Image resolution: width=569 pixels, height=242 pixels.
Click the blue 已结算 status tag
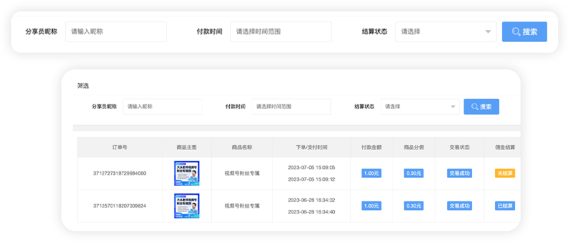(505, 206)
